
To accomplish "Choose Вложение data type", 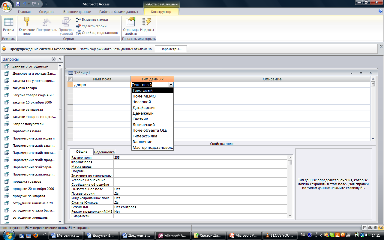I will coord(153,142).
